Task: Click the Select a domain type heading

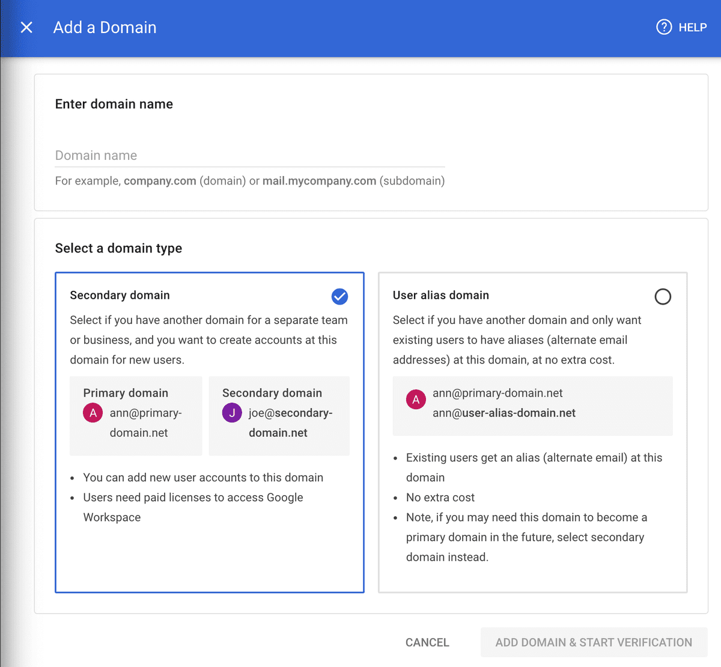Action: point(118,248)
